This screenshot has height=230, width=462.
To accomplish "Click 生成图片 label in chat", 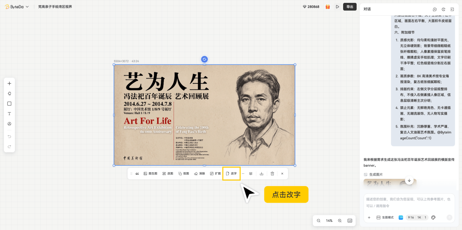I will tap(376, 175).
